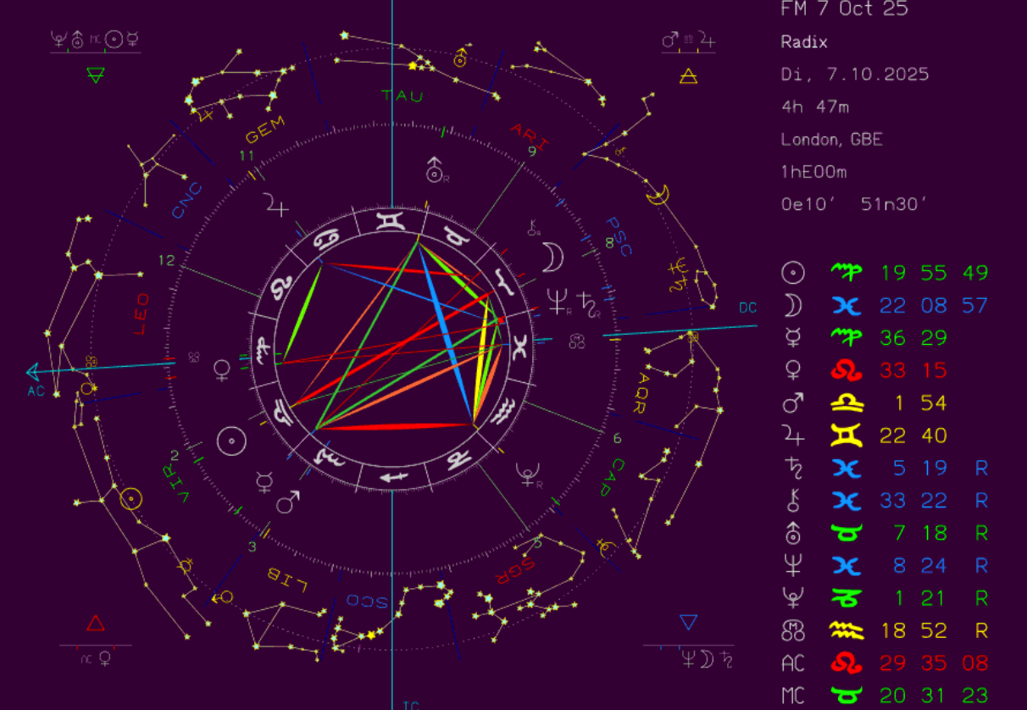Click the Sun row in the positions table
This screenshot has width=1027, height=710.
point(884,273)
